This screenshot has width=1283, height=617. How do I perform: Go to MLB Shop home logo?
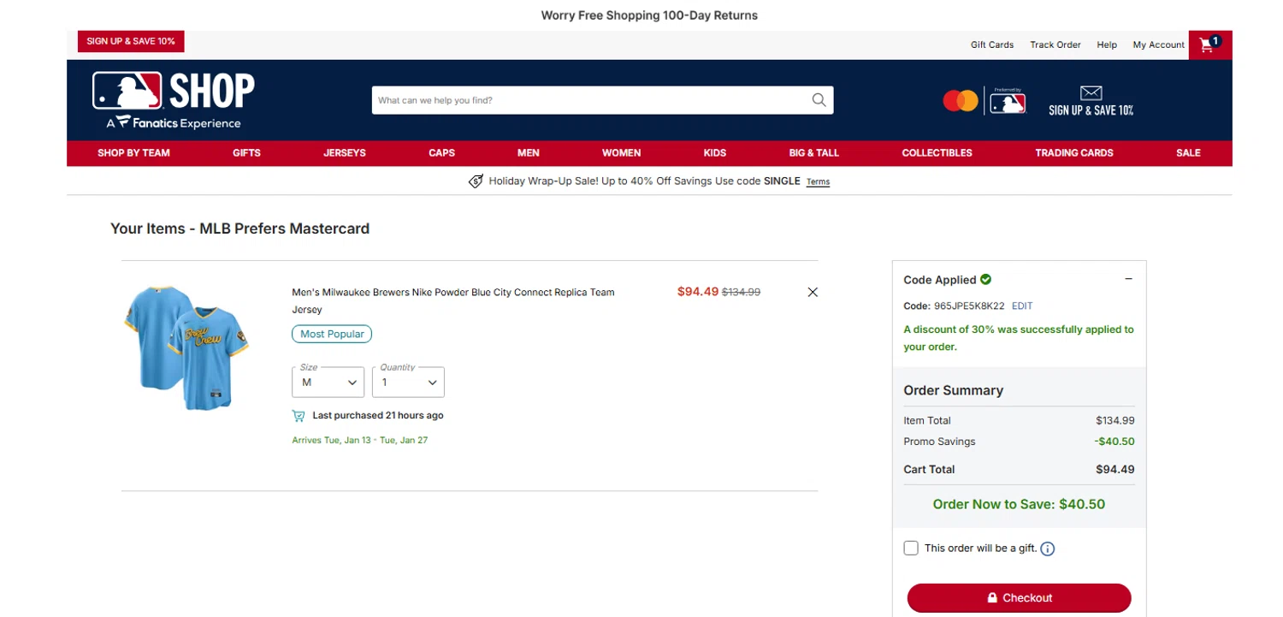174,100
